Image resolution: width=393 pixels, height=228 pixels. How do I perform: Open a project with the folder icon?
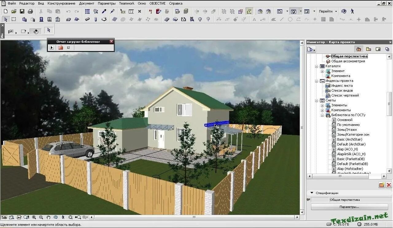(x=14, y=11)
